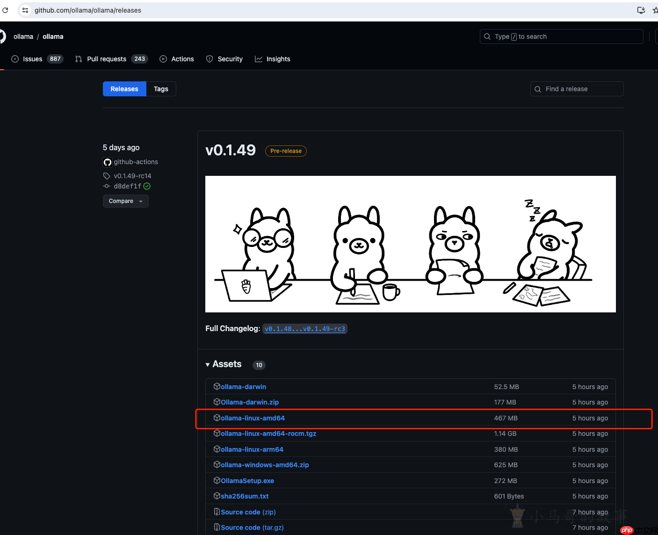The image size is (658, 535).
Task: Download the ollama-linux-amd64 asset
Action: pyautogui.click(x=253, y=418)
